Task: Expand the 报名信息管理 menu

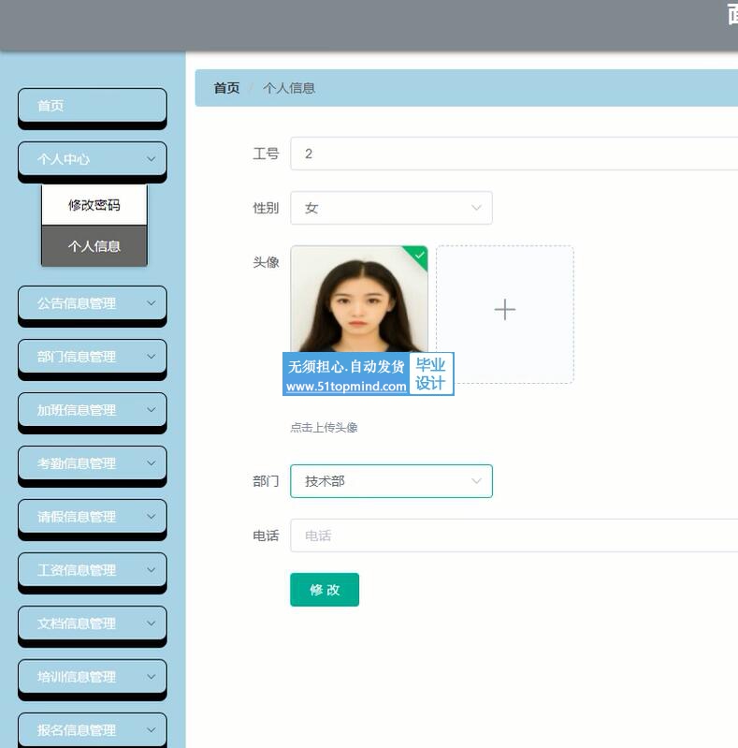Action: pyautogui.click(x=93, y=730)
